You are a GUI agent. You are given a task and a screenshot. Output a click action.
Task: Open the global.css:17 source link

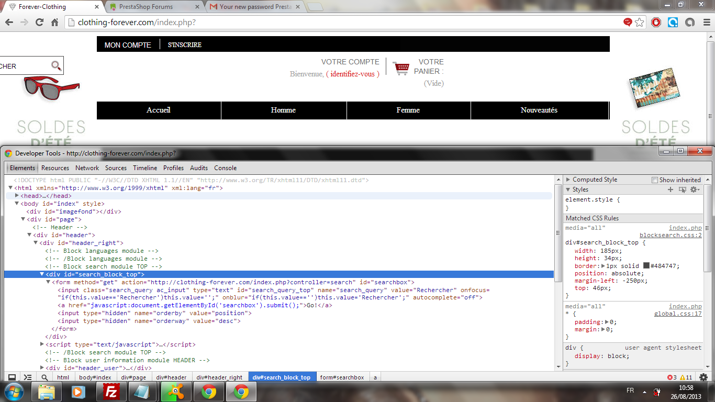click(x=678, y=314)
